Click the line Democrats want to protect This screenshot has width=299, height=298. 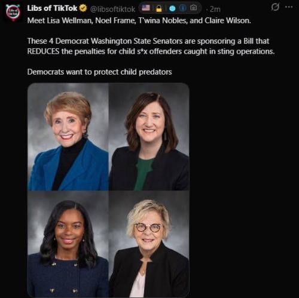click(x=99, y=72)
